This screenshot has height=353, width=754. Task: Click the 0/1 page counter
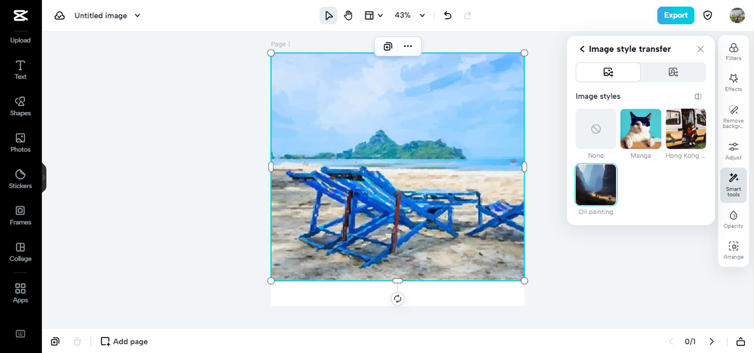[690, 341]
